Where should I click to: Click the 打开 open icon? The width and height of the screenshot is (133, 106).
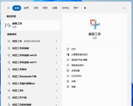[x=68, y=49]
